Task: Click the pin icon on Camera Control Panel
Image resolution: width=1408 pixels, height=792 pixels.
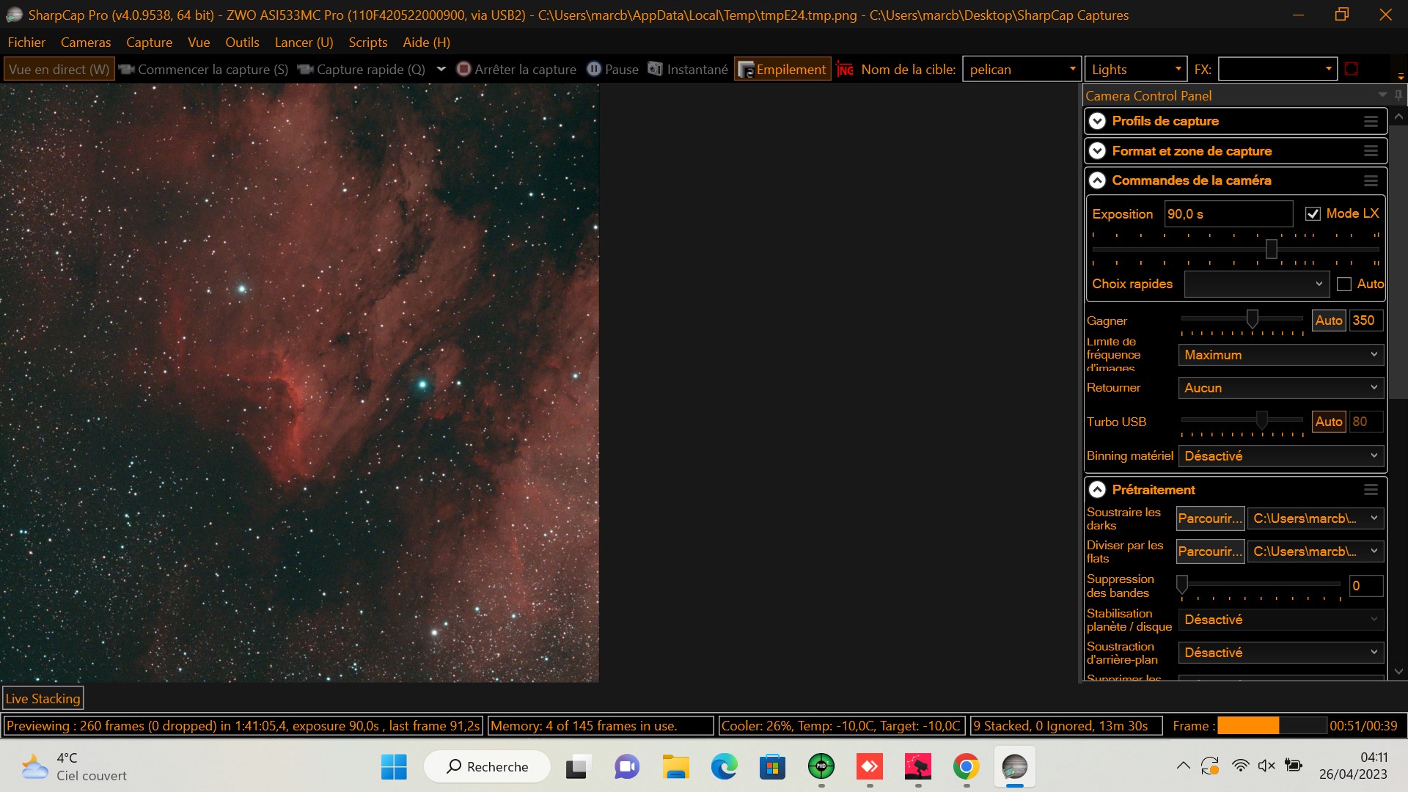Action: coord(1398,95)
